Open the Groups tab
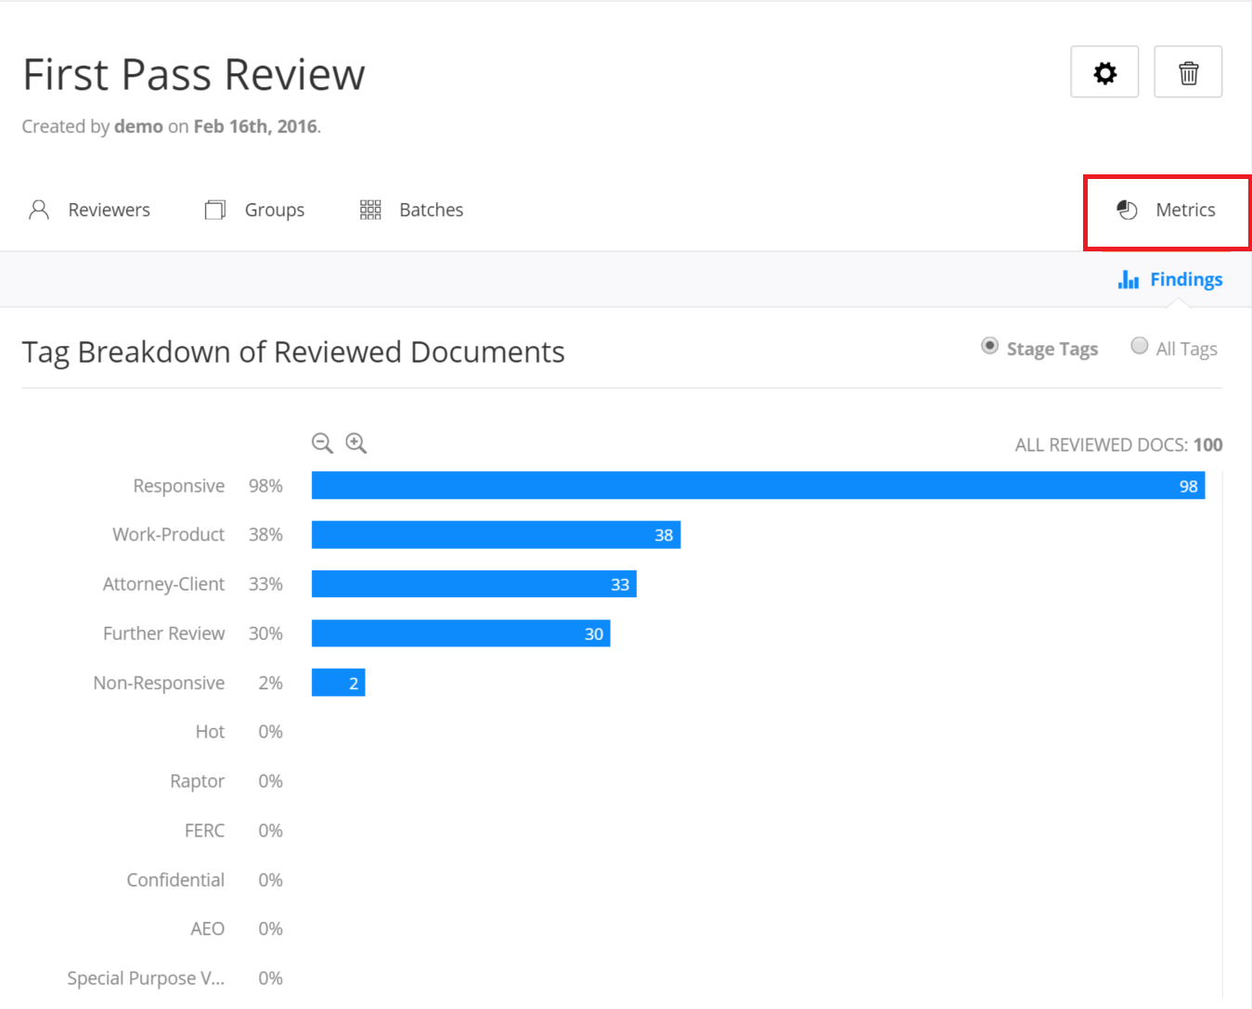Viewport: 1252px width, 1009px height. 254,210
